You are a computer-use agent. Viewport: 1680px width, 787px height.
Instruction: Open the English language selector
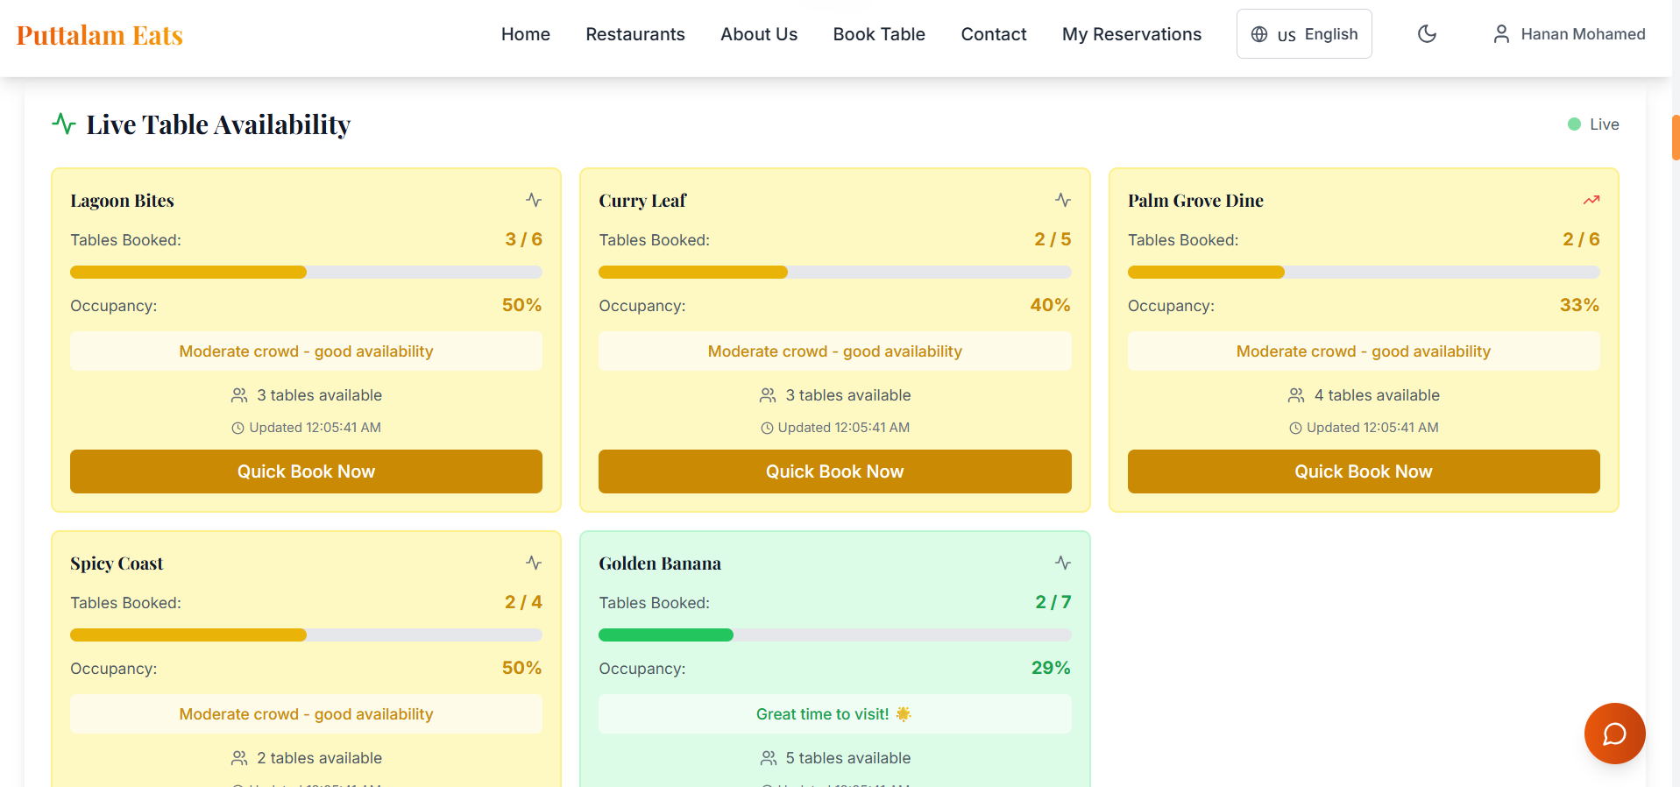click(1304, 34)
